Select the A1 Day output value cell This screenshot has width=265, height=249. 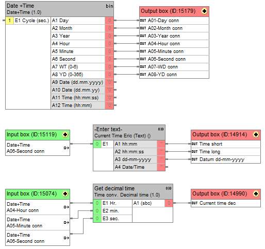pyautogui.click(x=109, y=21)
